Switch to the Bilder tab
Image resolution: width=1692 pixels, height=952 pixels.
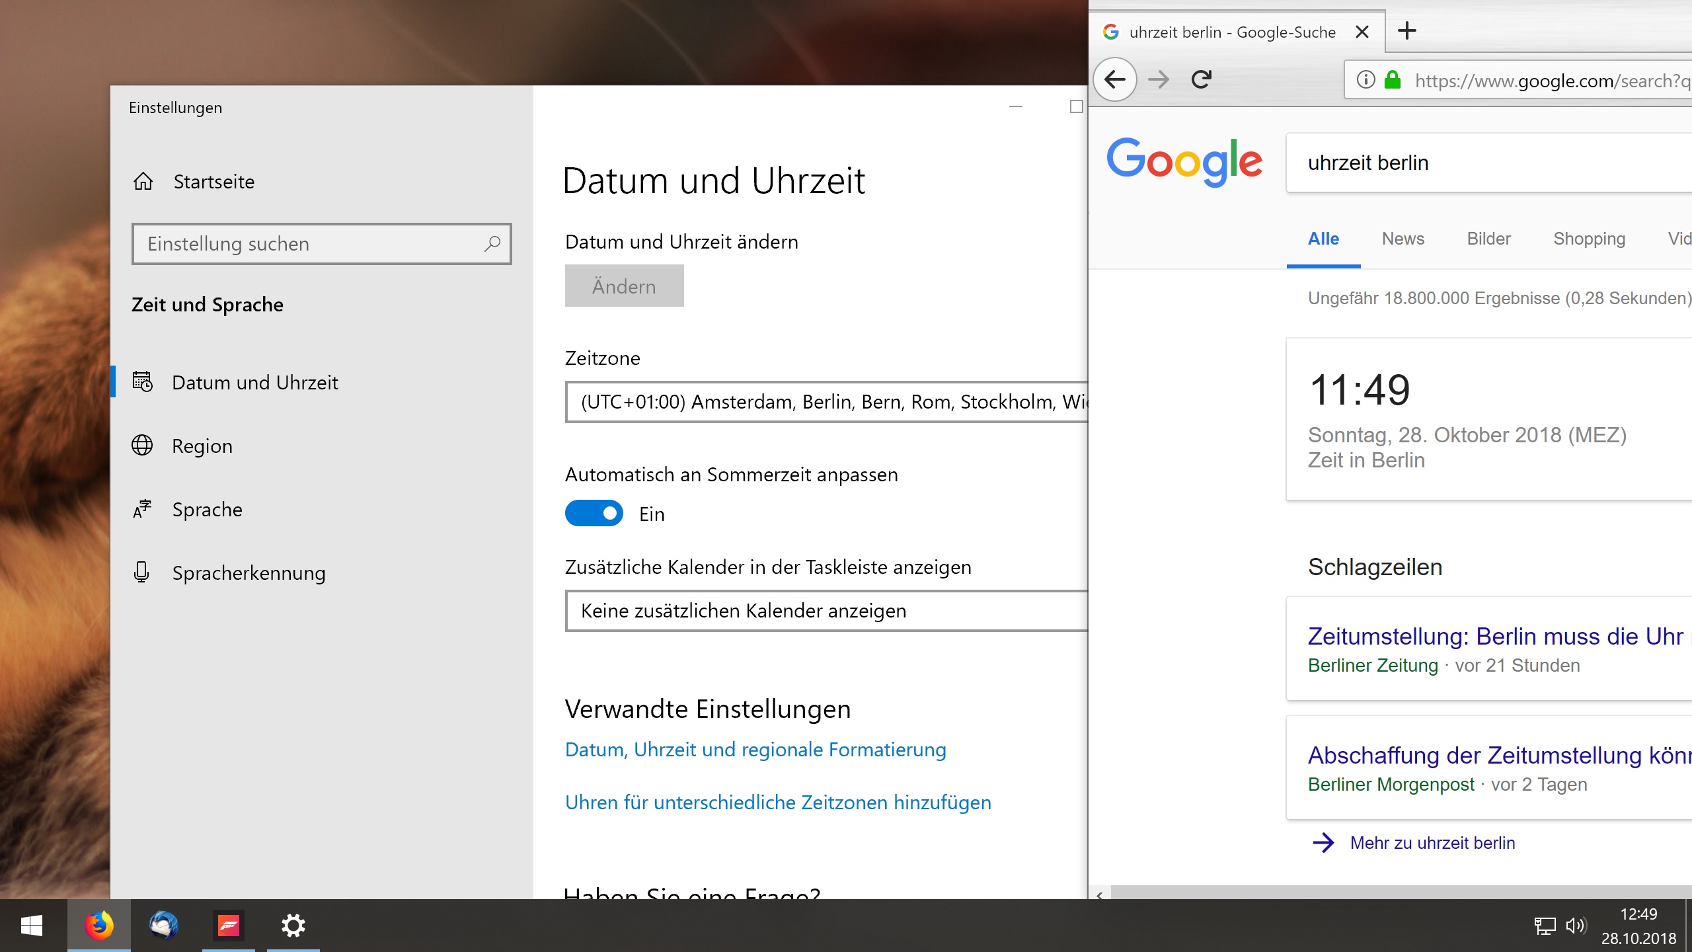tap(1488, 239)
